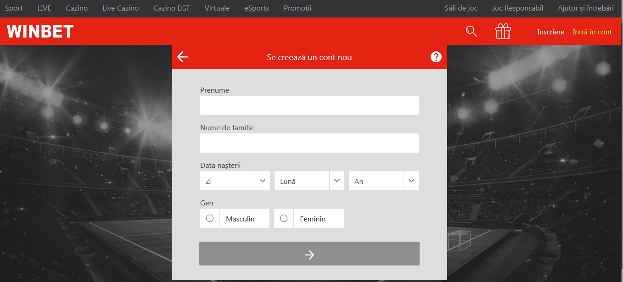Expand the Zi day dropdown
Viewport: 623px width, 282px height.
point(235,181)
